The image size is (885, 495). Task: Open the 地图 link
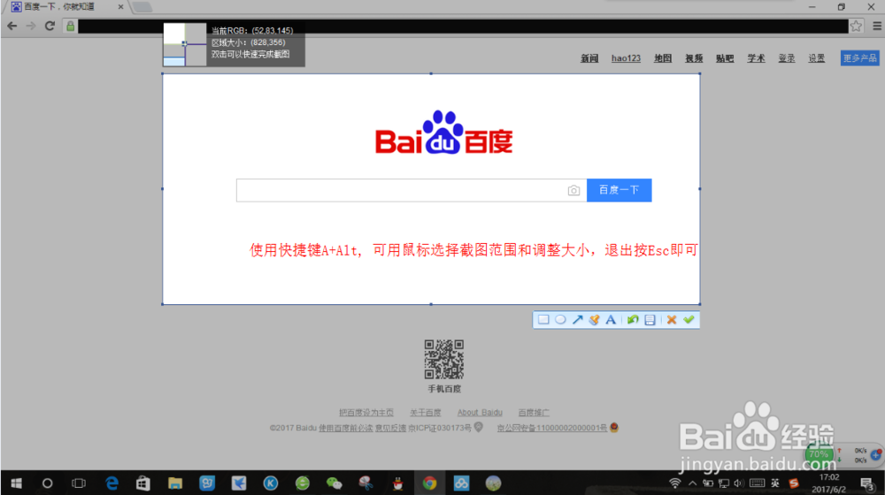[663, 58]
